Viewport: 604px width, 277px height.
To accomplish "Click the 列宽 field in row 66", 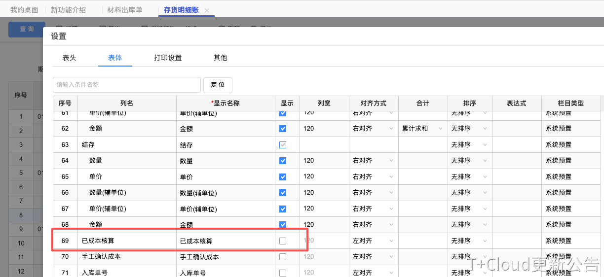I will coord(324,193).
